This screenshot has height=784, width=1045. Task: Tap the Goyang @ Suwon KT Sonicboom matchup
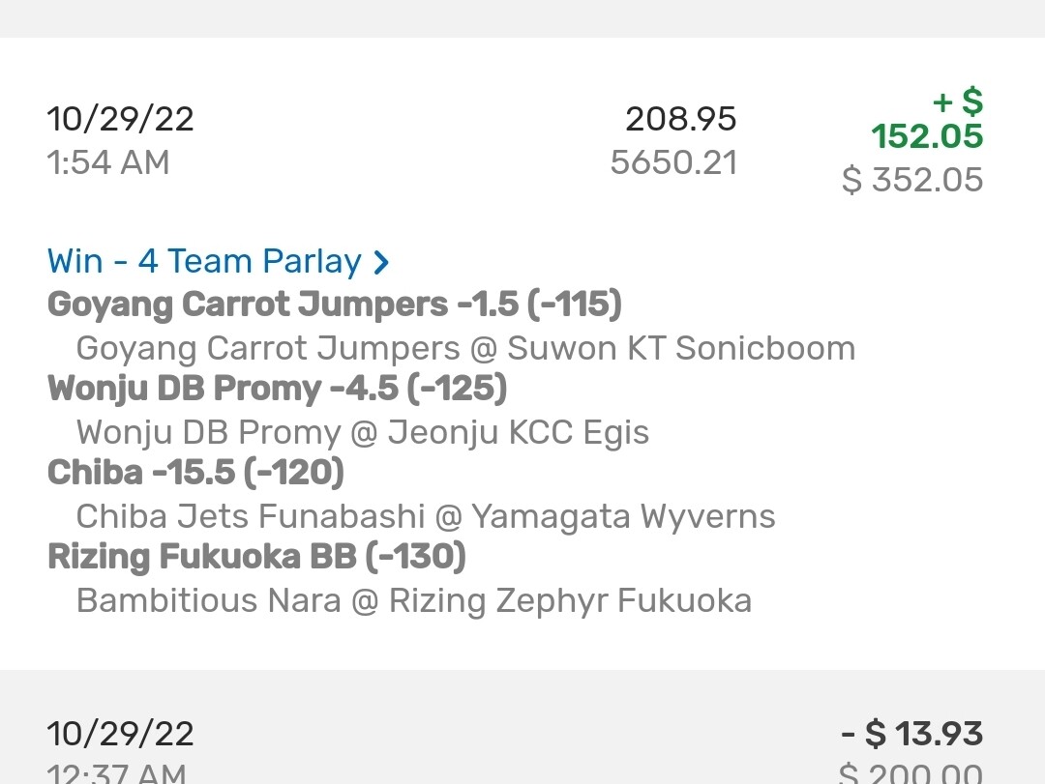(465, 348)
